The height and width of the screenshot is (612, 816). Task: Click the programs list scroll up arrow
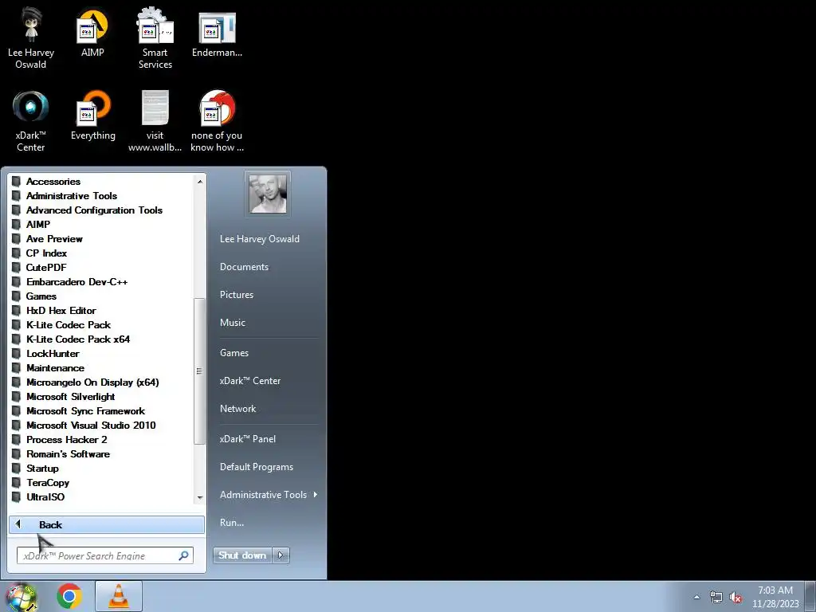[x=200, y=182]
